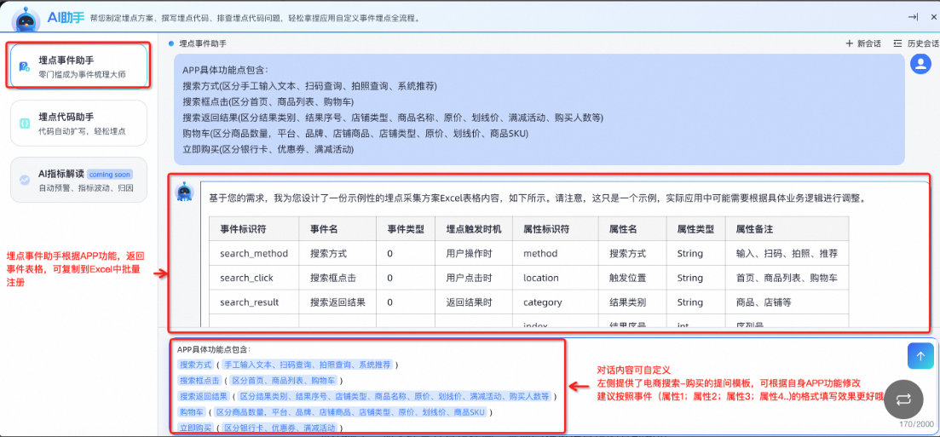Click the plus icon beside 新会话
The height and width of the screenshot is (437, 940).
click(x=849, y=43)
